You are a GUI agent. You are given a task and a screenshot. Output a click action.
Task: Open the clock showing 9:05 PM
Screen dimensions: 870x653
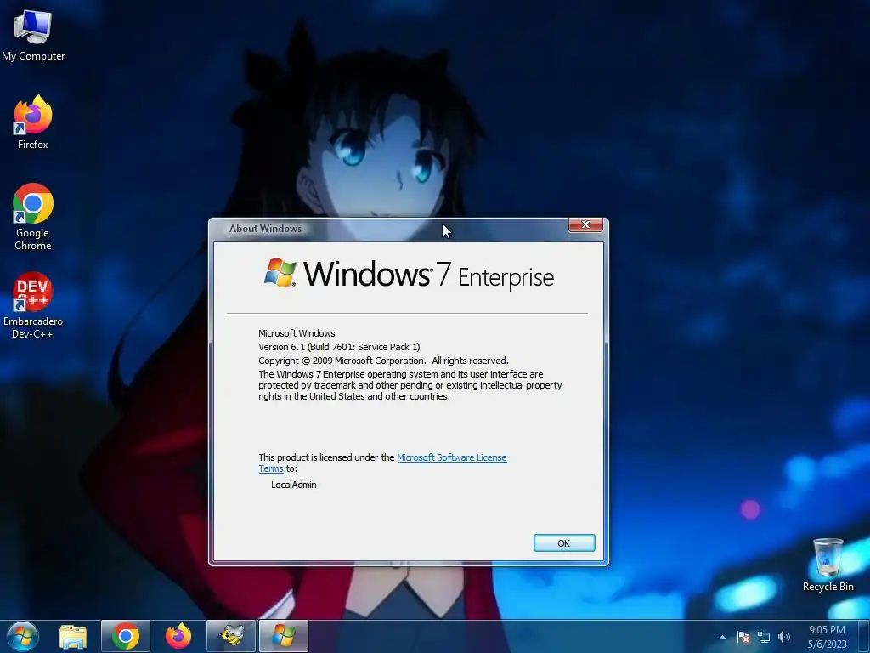827,637
